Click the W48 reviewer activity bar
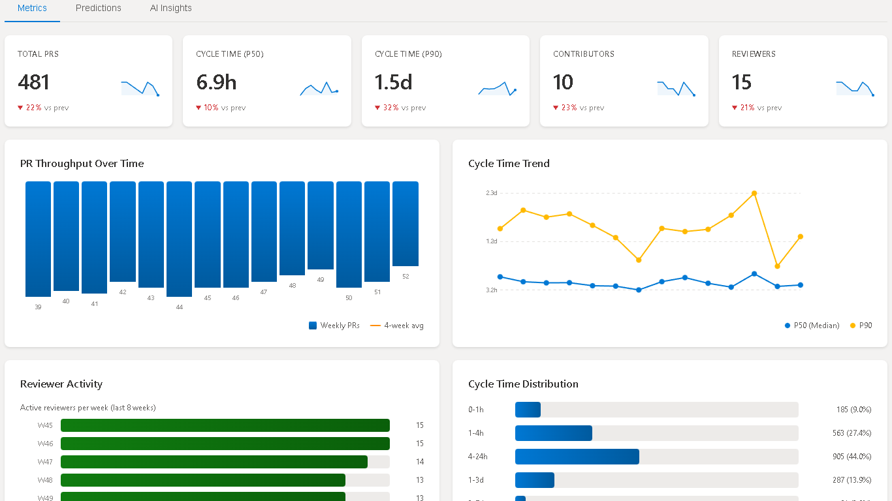The image size is (892, 501). pyautogui.click(x=203, y=480)
